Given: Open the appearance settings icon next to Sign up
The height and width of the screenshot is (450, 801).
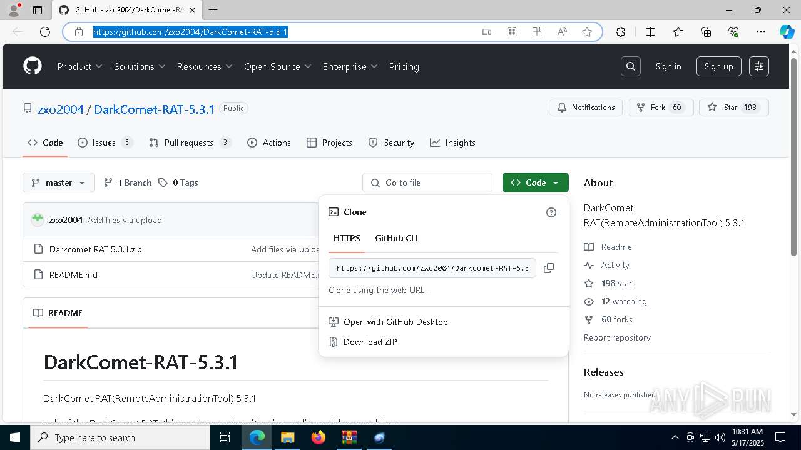Looking at the screenshot, I should (x=759, y=66).
